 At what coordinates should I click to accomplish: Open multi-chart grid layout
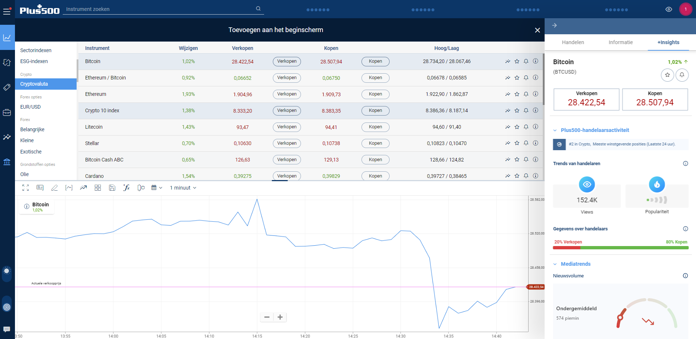(98, 188)
